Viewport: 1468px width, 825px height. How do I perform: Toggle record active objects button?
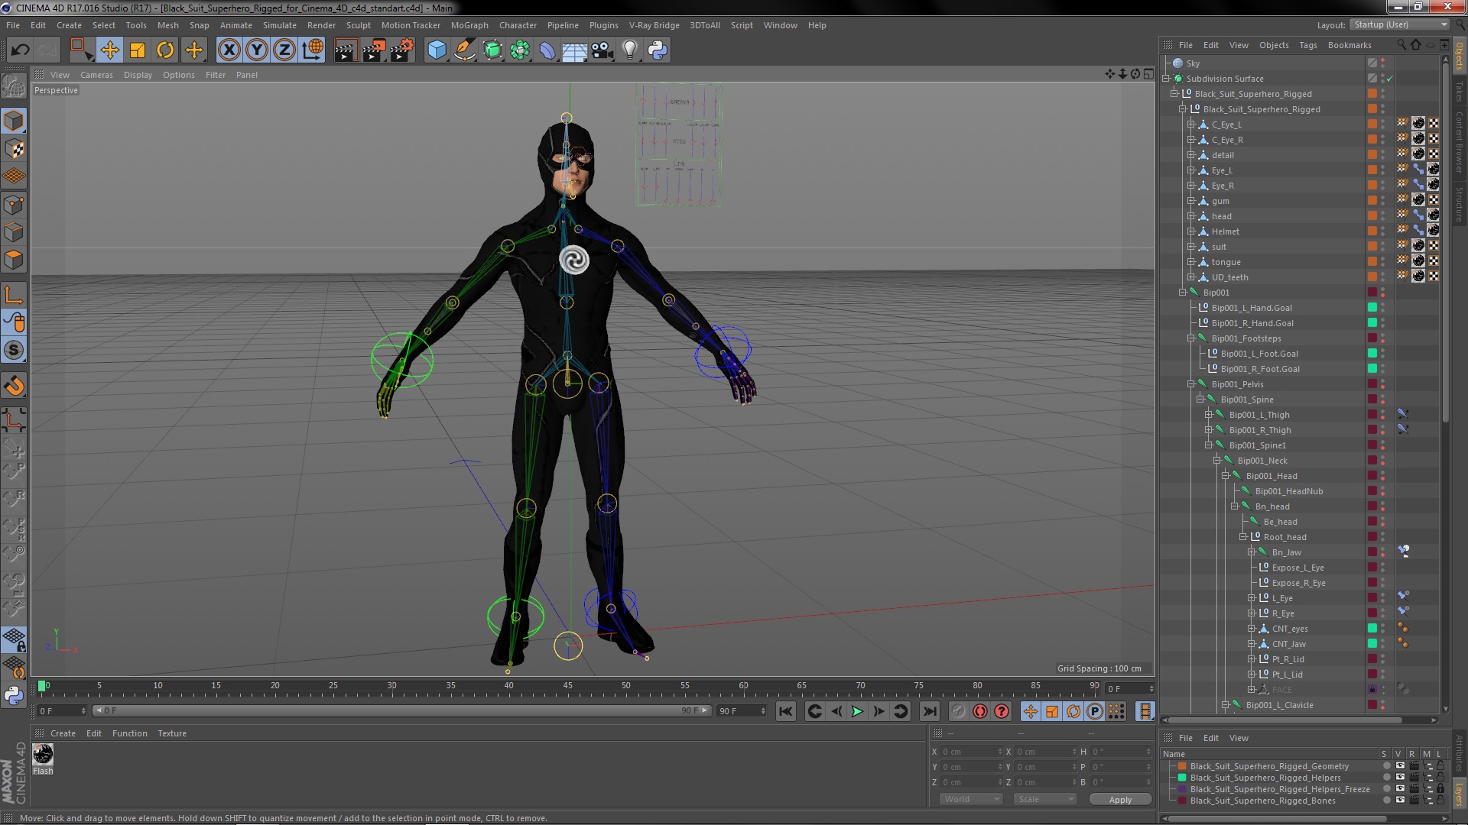pos(958,711)
